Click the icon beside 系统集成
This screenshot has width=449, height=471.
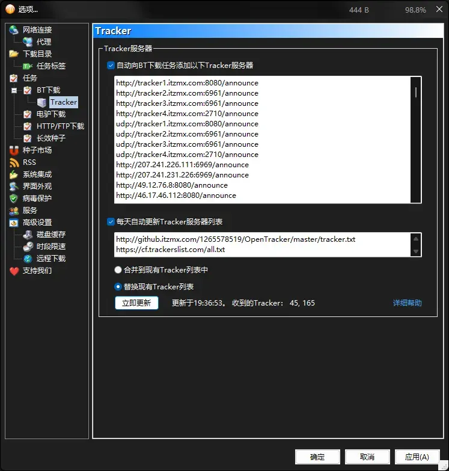14,174
